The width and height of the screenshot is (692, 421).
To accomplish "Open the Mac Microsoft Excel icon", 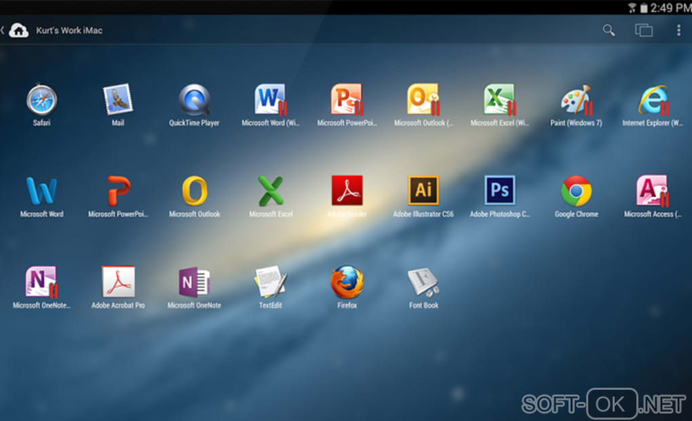I will pos(271,191).
